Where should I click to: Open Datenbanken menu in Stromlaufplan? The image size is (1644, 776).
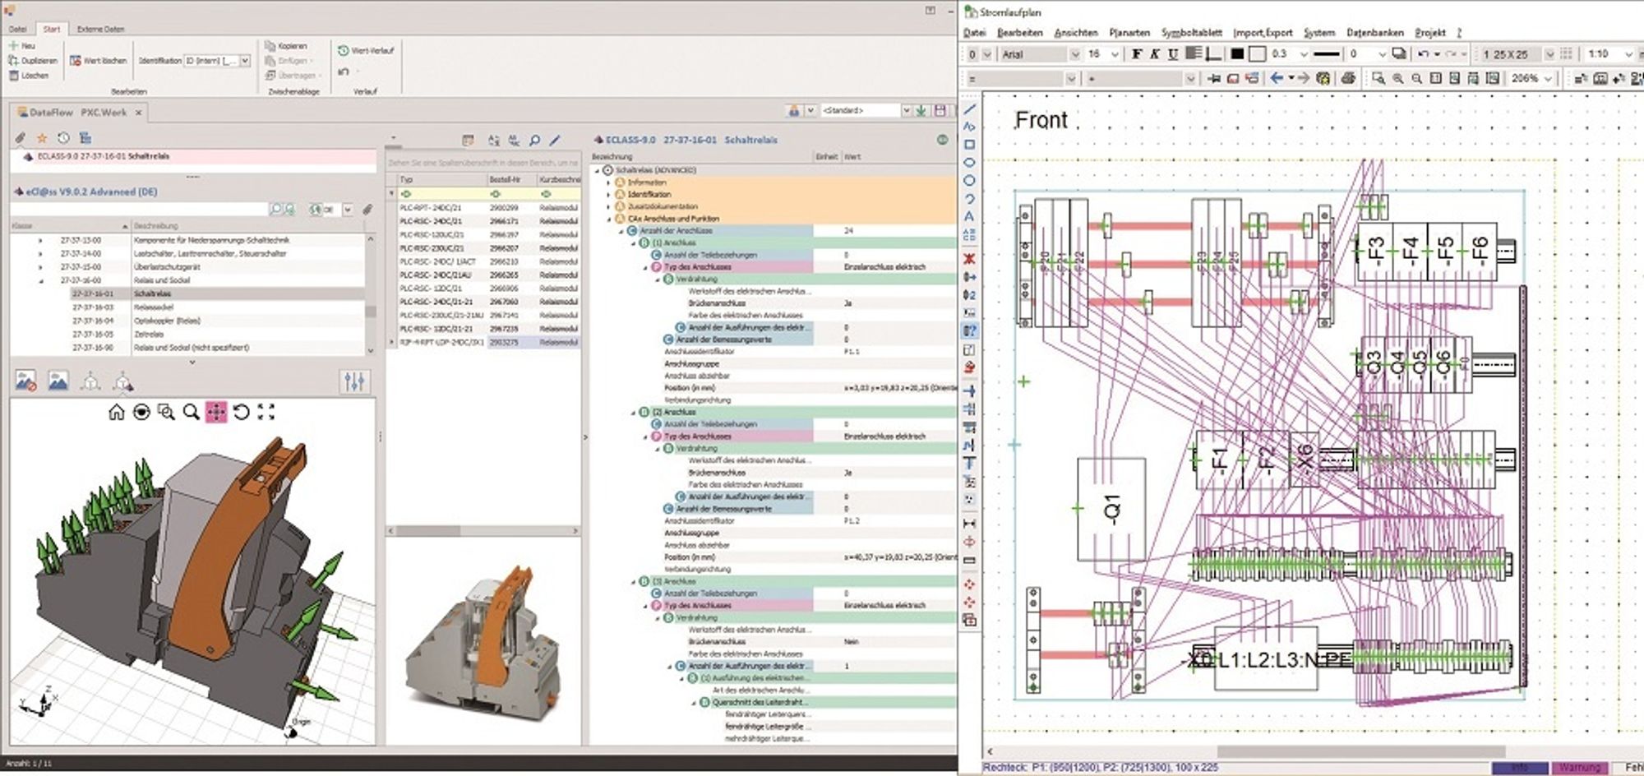tap(1374, 33)
